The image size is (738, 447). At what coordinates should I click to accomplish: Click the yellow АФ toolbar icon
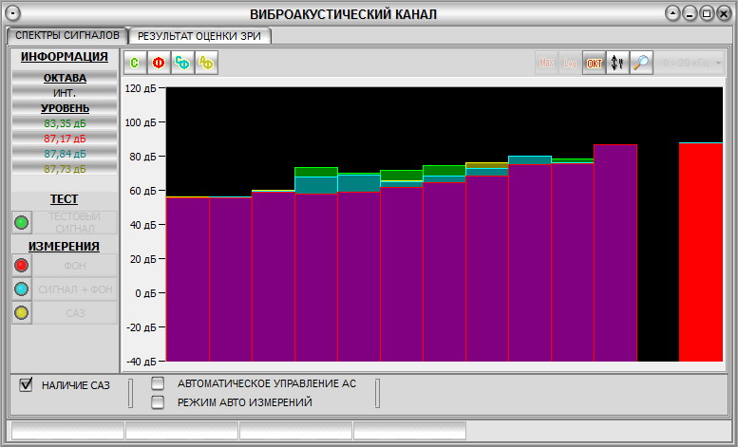click(x=206, y=64)
